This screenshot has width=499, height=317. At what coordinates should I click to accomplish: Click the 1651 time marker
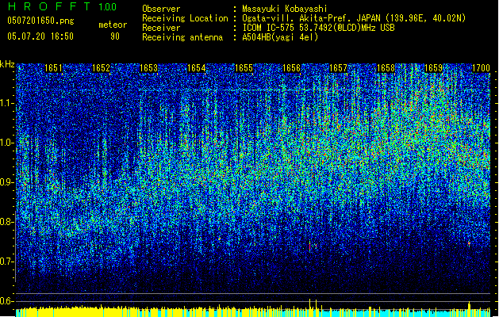coord(53,68)
